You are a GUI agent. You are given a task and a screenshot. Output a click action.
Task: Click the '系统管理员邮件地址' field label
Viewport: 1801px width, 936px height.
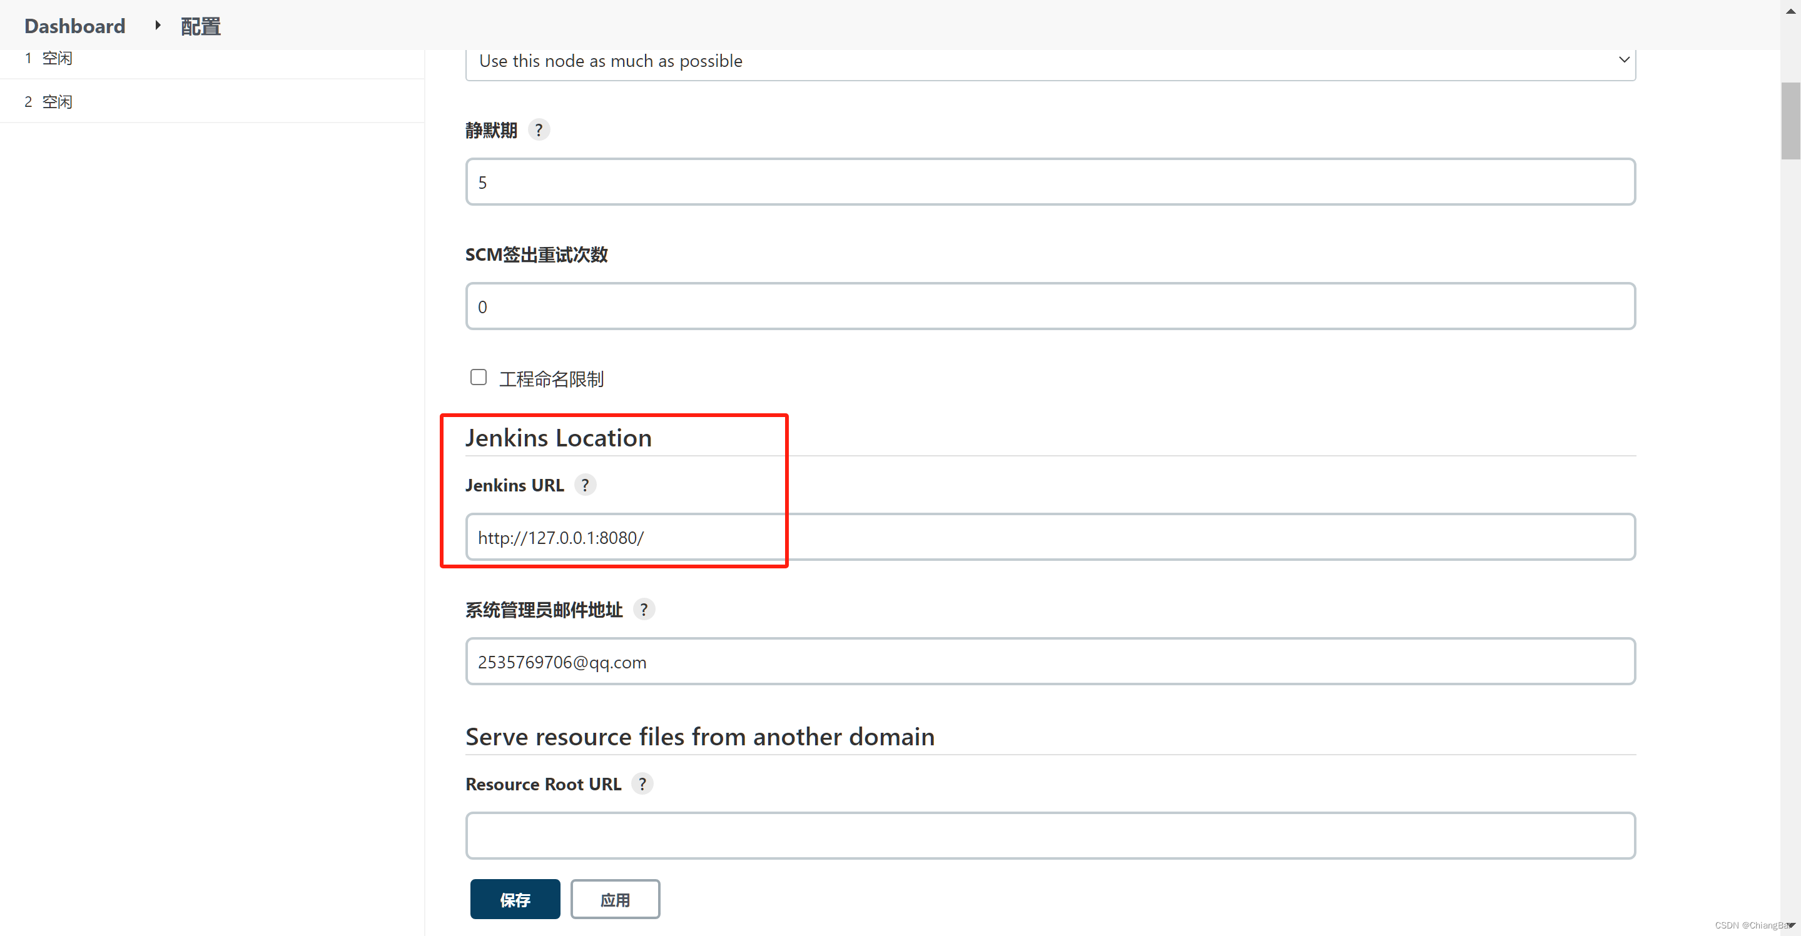544,610
